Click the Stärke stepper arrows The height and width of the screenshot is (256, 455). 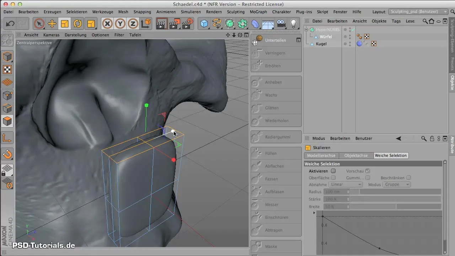348,199
